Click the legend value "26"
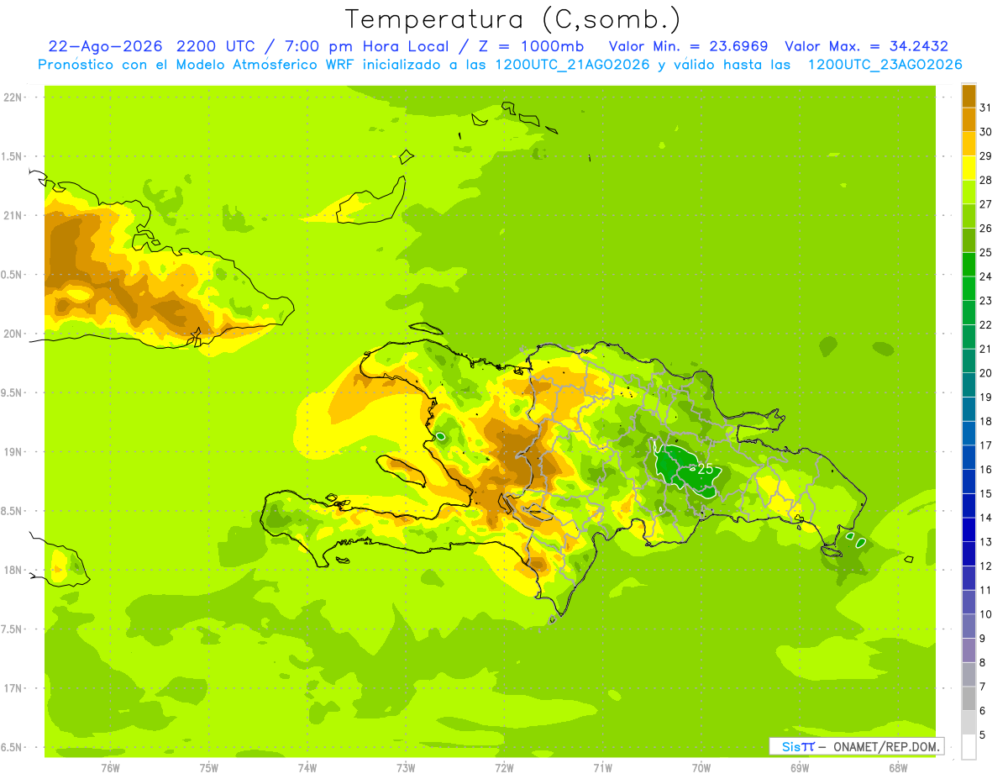Image resolution: width=1008 pixels, height=779 pixels. [986, 228]
